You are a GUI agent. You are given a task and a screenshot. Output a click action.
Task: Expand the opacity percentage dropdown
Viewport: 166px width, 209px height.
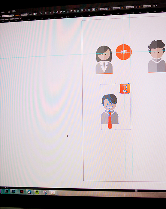[28, 14]
